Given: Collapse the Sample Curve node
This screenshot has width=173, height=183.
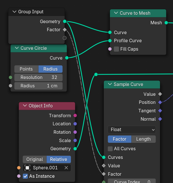Looking at the screenshot, I should (110, 84).
